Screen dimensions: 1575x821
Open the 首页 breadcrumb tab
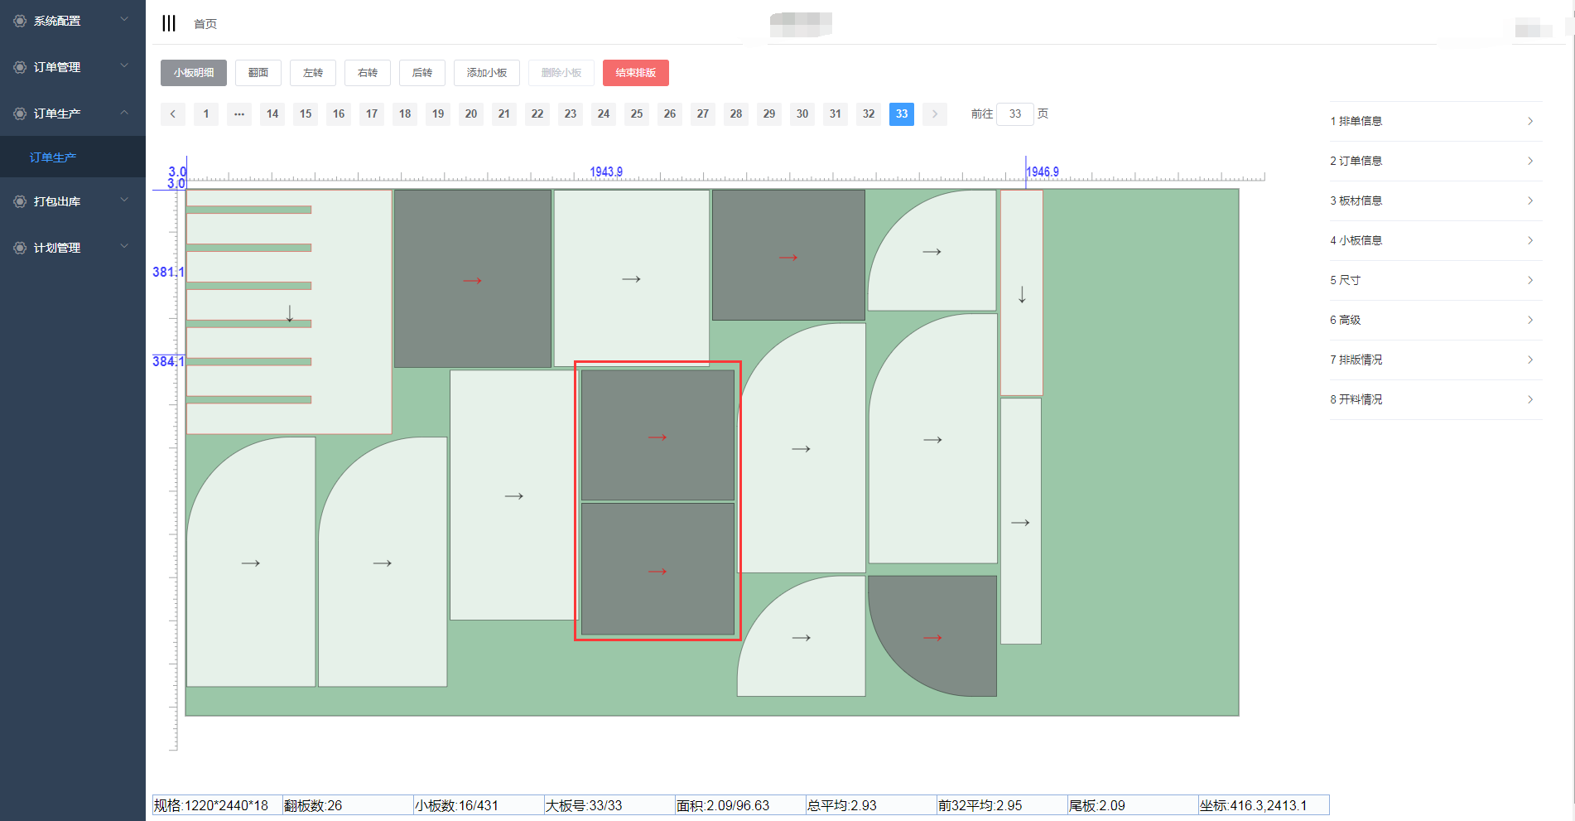click(205, 24)
